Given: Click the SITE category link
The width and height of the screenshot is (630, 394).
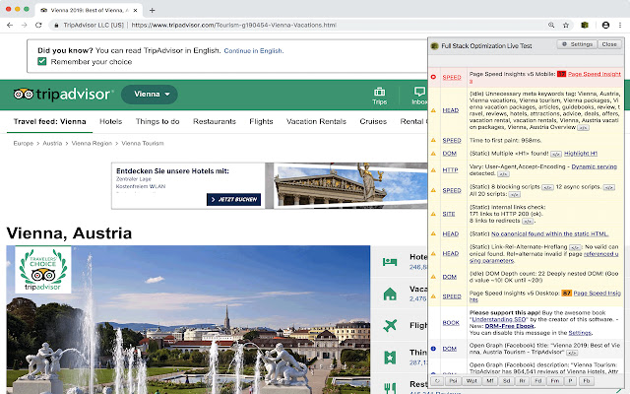Looking at the screenshot, I should [449, 214].
